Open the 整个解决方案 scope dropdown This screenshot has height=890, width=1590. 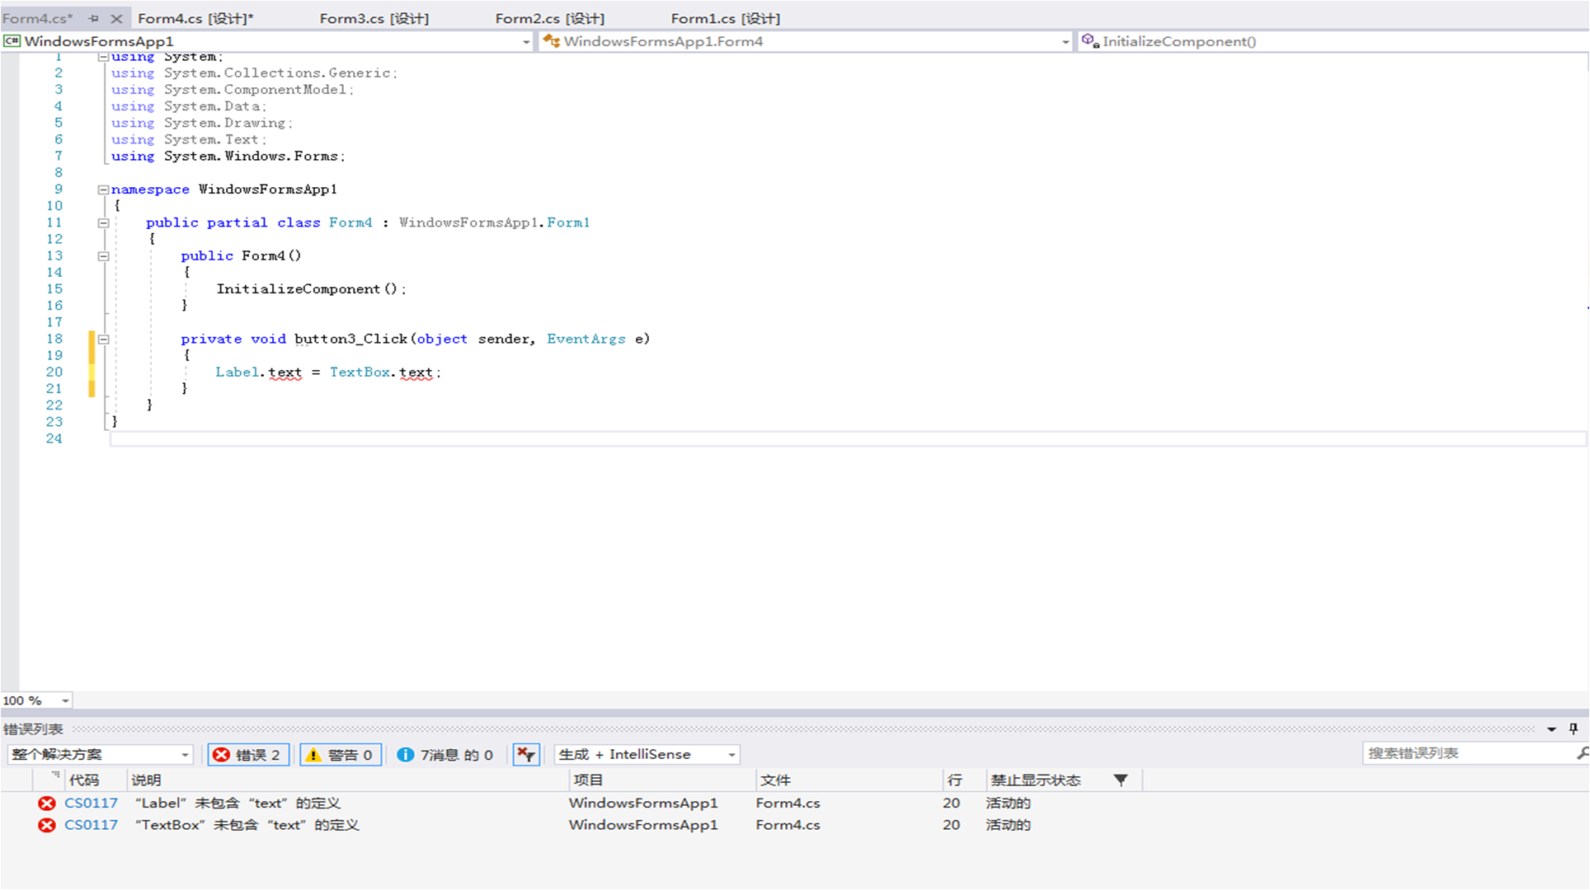pos(185,754)
